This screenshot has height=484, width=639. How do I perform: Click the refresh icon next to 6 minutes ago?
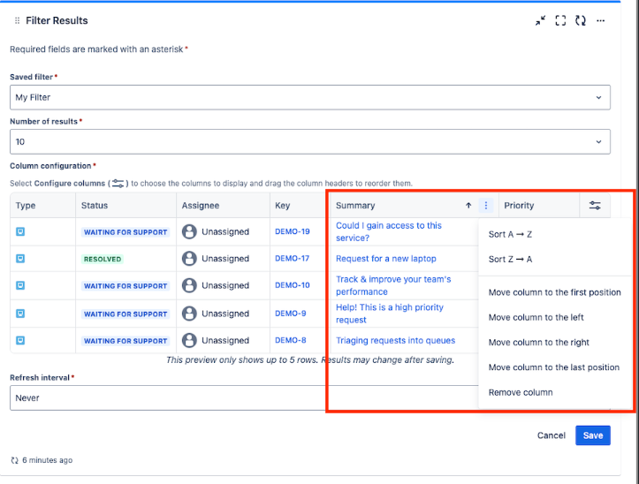(15, 460)
